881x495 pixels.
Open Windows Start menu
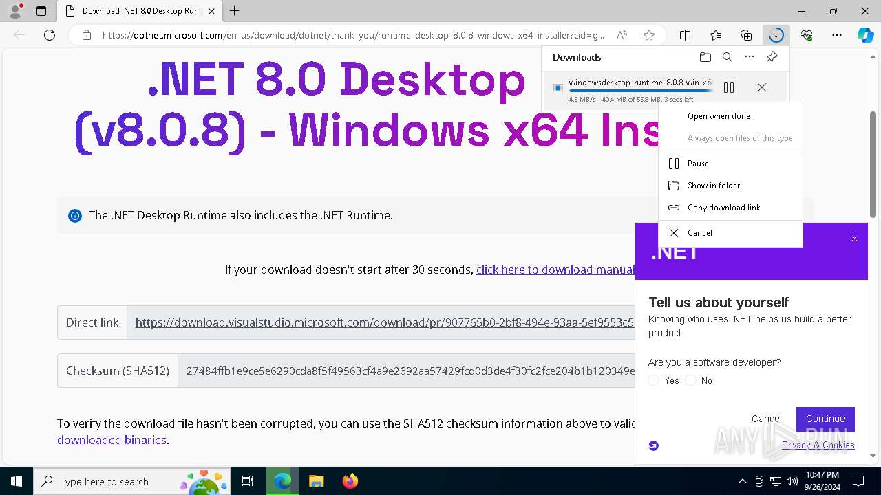point(17,481)
